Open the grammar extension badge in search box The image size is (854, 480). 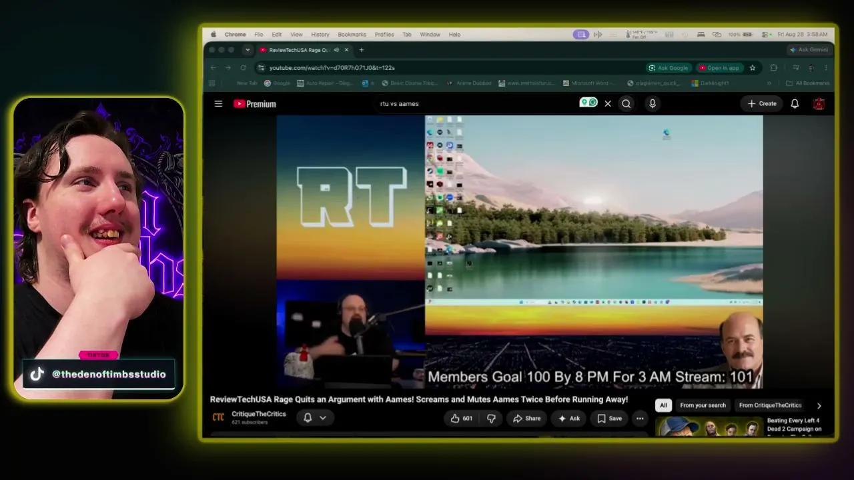pos(588,103)
